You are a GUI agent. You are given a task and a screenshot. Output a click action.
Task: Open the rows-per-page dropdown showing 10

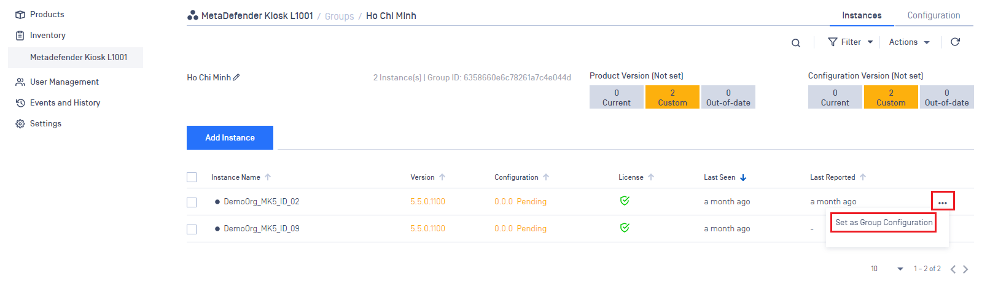887,269
